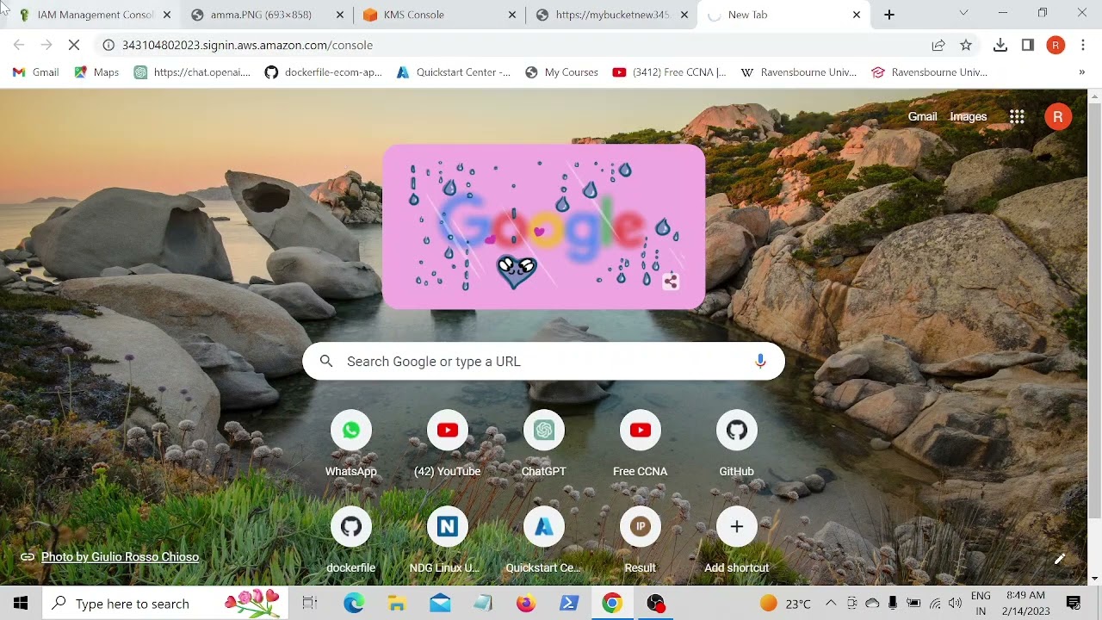Open the notification center
Image resolution: width=1102 pixels, height=620 pixels.
(x=1074, y=604)
